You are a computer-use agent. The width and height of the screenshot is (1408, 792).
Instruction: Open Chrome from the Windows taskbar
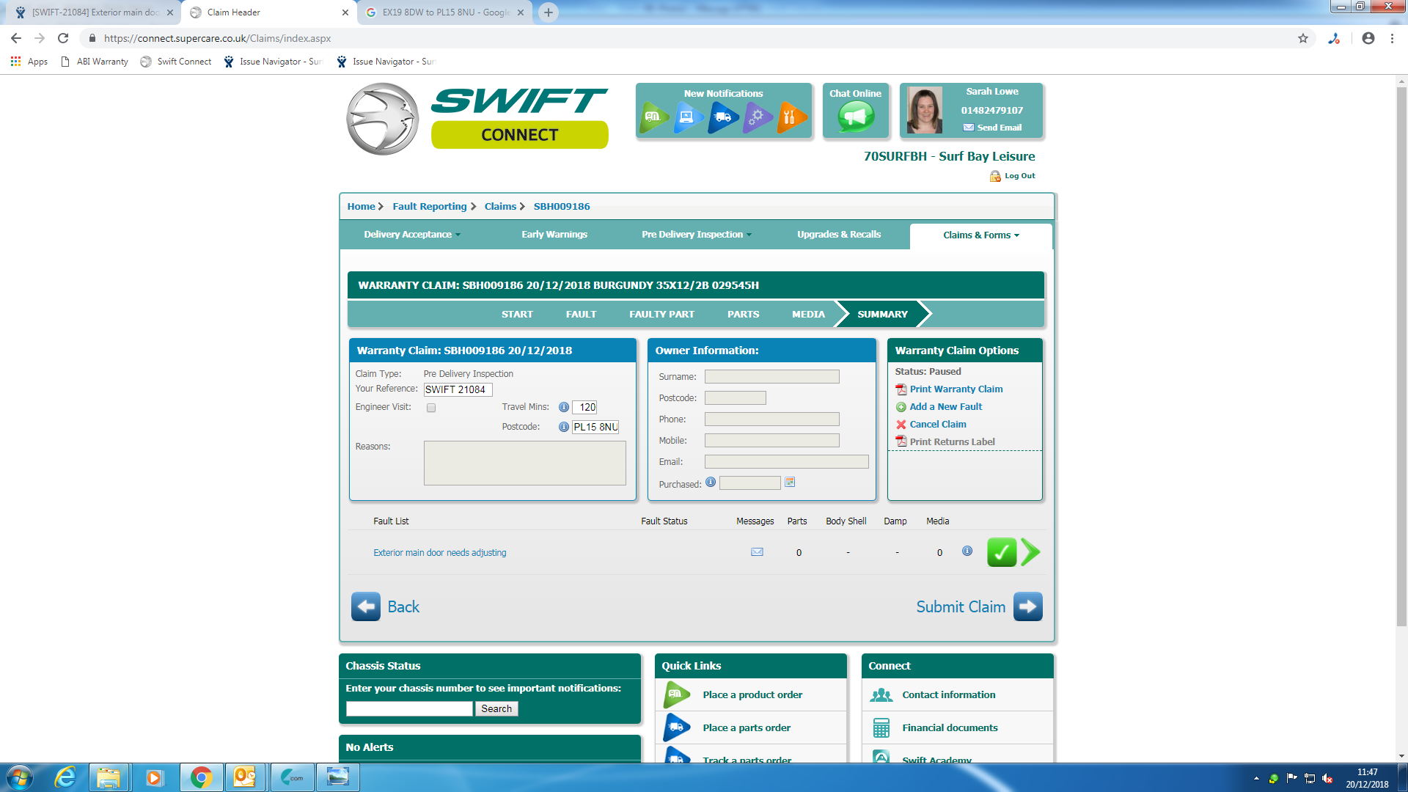[x=201, y=777]
